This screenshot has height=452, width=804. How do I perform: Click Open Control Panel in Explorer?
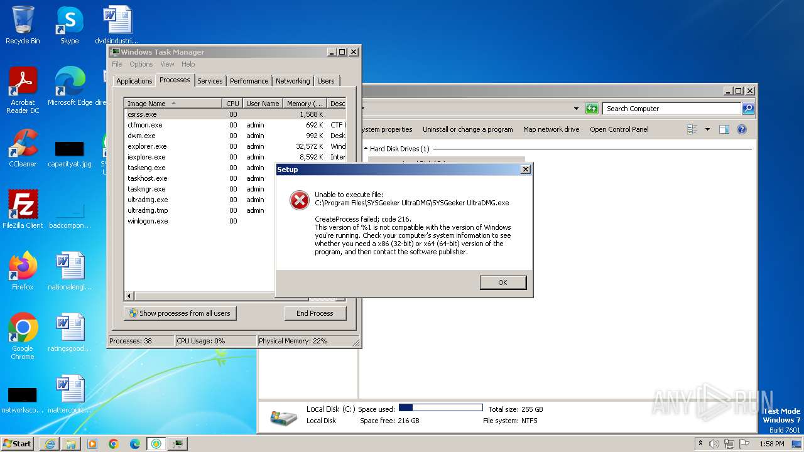tap(619, 129)
